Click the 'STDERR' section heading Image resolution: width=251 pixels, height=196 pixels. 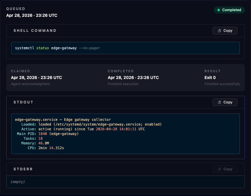pos(23,169)
